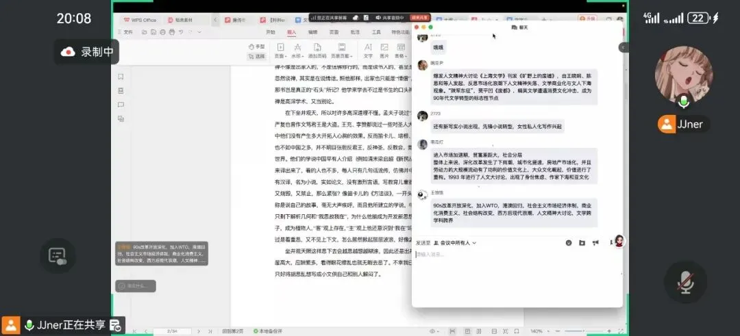Open the 页眉页脚 dropdown
740x336 pixels.
tap(343, 51)
